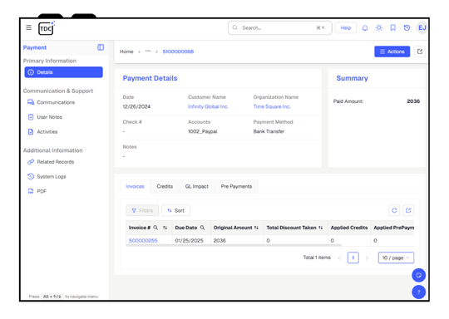Go to Home breadcrumb
449x319 pixels.
click(x=126, y=52)
